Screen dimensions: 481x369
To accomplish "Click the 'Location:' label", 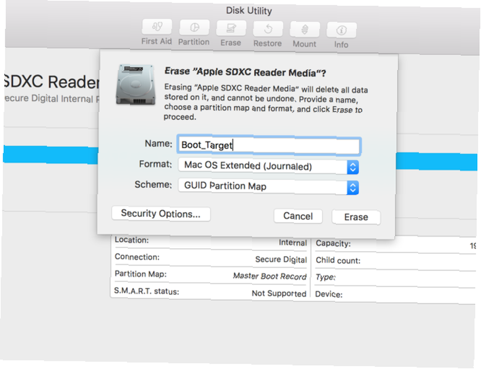I will pos(132,240).
